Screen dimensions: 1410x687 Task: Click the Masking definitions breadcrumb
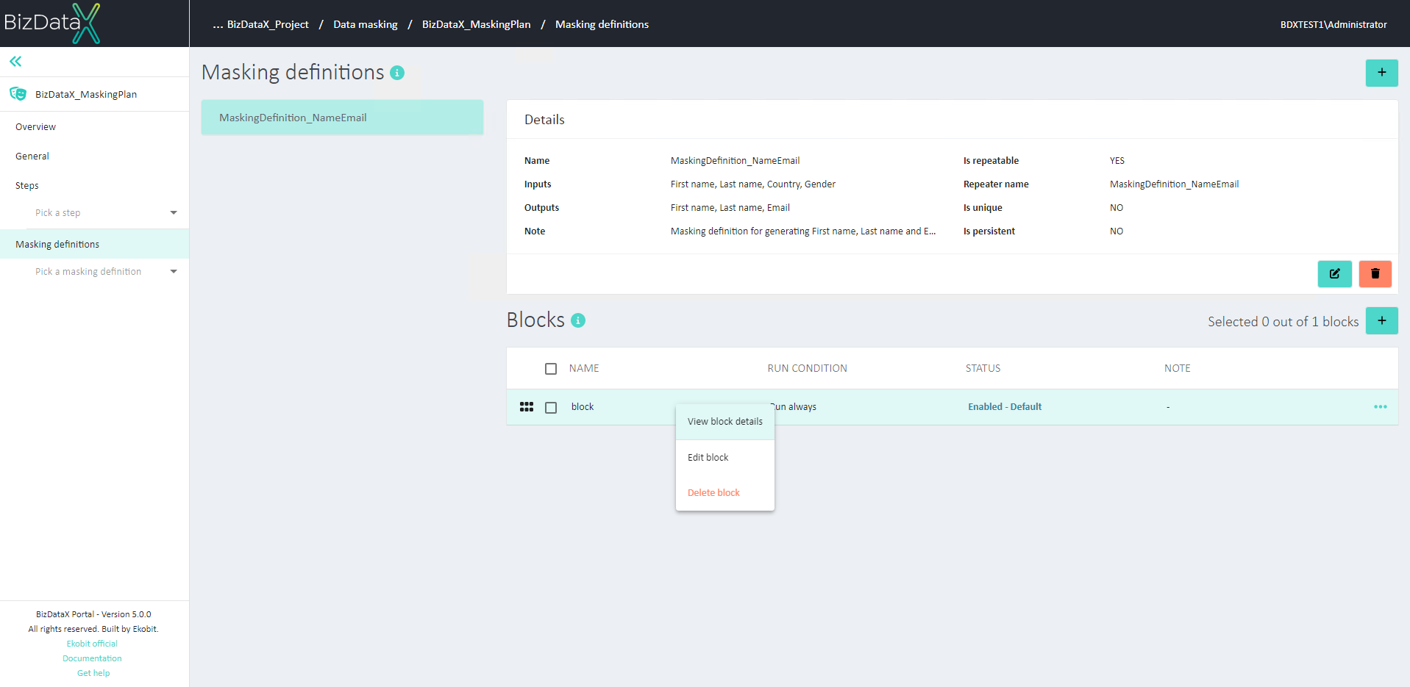tap(602, 24)
